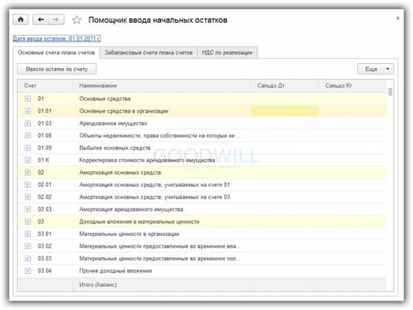Viewport: 413px width, 310px height.
Task: Open the НДС по реализации tab
Action: click(x=227, y=53)
